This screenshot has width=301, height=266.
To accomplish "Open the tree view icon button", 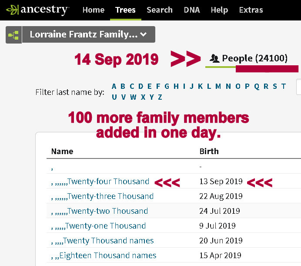I will click(x=13, y=35).
